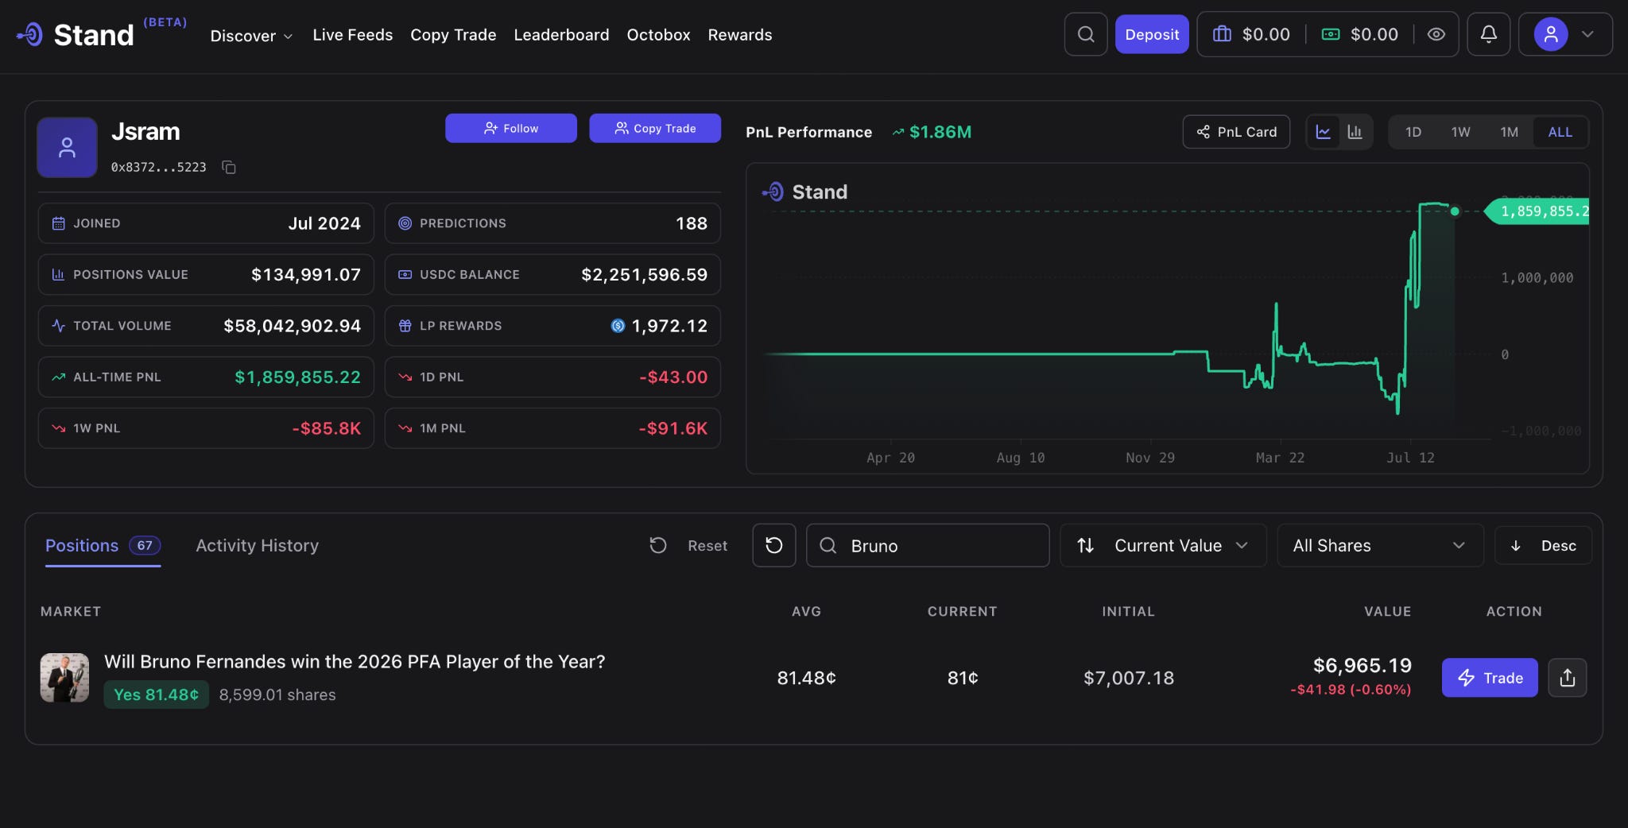The image size is (1628, 828).
Task: Switch to Positions tab
Action: point(103,546)
